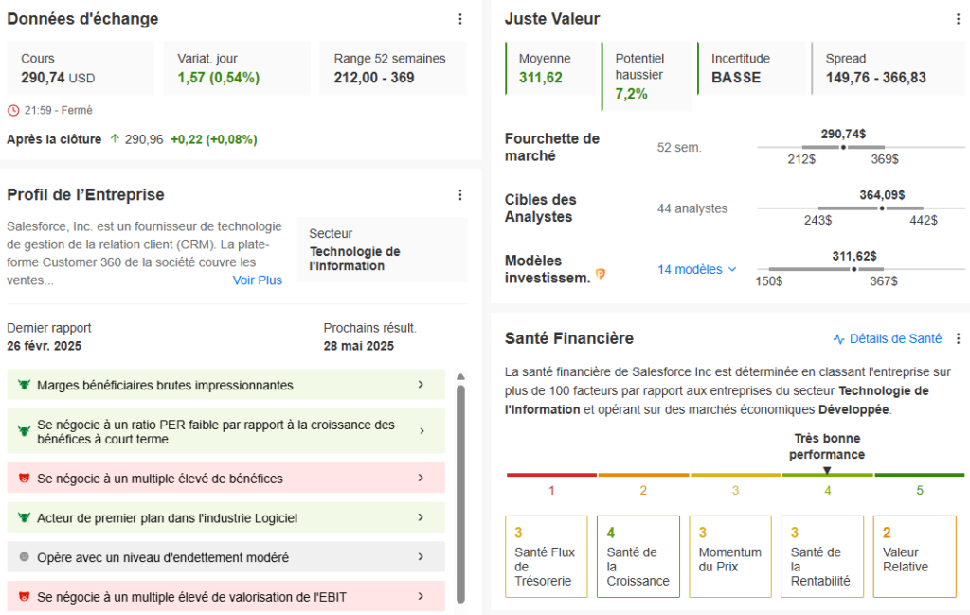Expand Acteur de premier plan Logiciel row
This screenshot has width=970, height=615.
click(x=421, y=517)
